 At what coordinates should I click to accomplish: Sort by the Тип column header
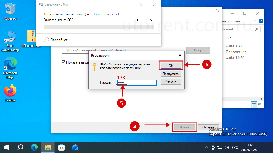(x=229, y=38)
